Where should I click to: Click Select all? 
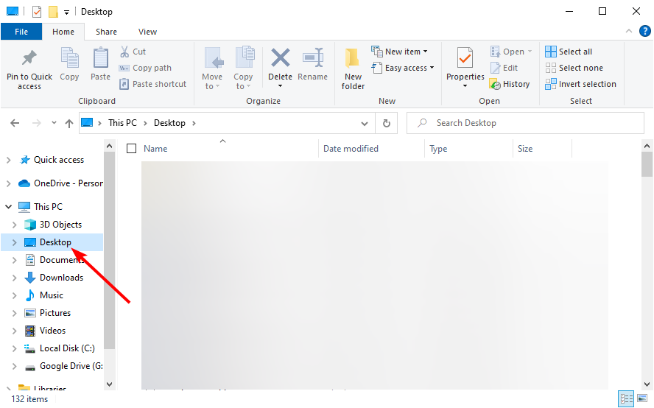(569, 52)
